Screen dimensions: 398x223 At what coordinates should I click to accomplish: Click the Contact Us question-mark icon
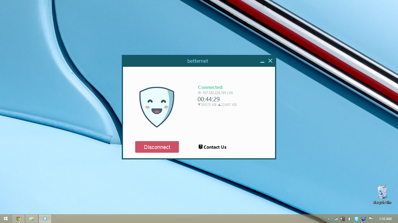pyautogui.click(x=200, y=147)
